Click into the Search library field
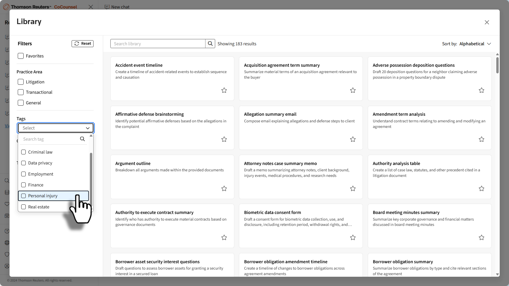Screen dimensions: 509x286 (158, 44)
